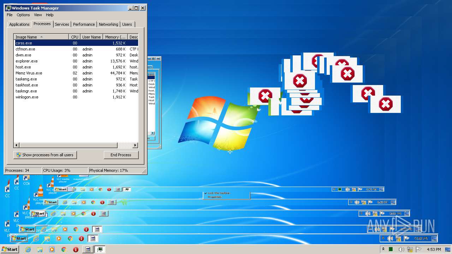
Task: Open Opera browser from the taskbar
Action: pos(76,249)
